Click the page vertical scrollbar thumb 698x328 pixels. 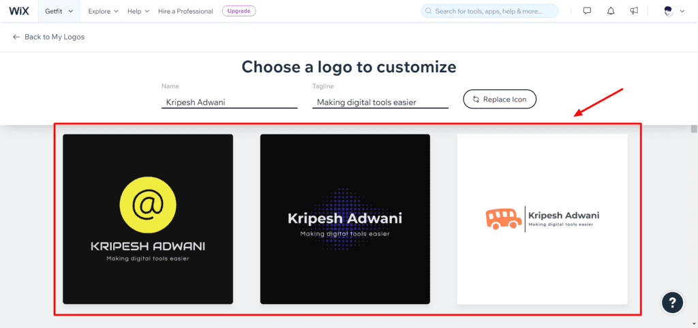tap(693, 129)
